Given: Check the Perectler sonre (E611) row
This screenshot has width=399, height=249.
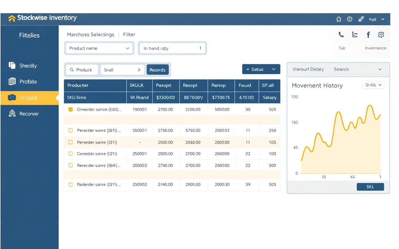Looking at the screenshot, I should tap(70, 130).
